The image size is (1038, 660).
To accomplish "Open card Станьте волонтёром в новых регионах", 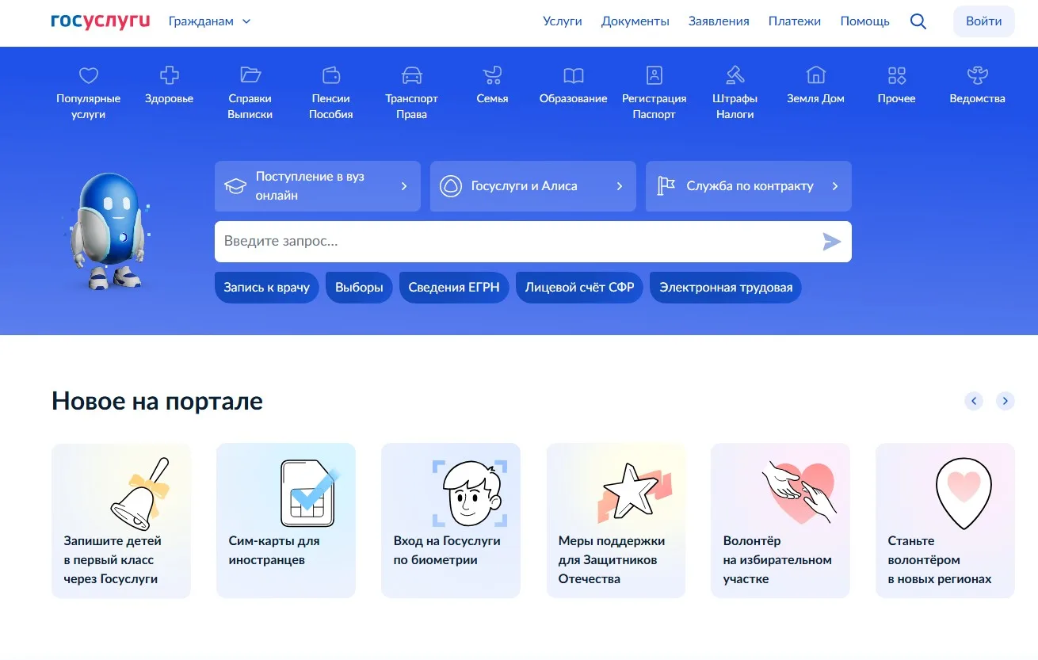I will tap(945, 521).
